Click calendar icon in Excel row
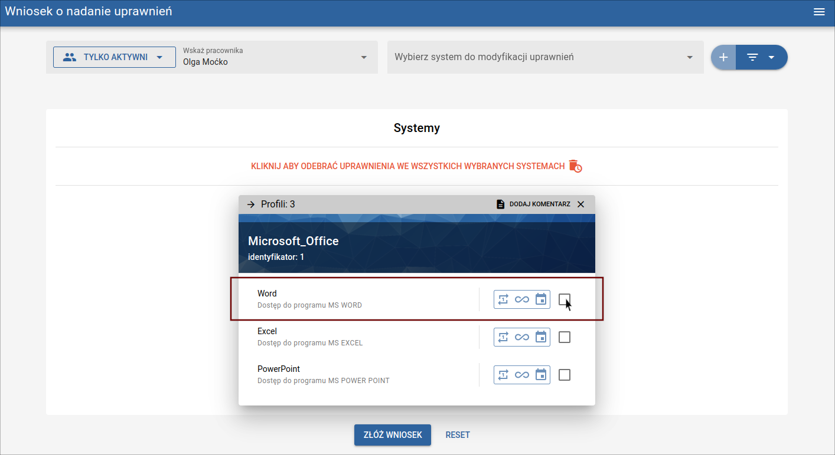Screen dimensions: 835x455 [541, 337]
